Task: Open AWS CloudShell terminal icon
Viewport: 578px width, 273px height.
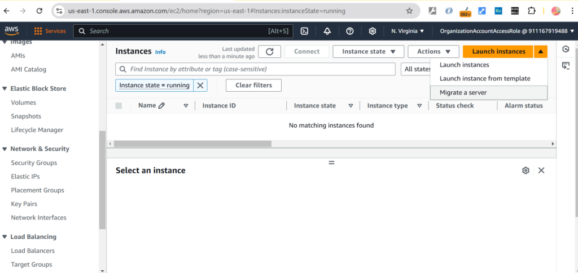Action: click(304, 31)
